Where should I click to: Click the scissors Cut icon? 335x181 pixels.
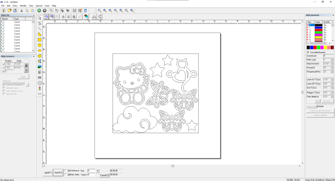click(x=22, y=10)
